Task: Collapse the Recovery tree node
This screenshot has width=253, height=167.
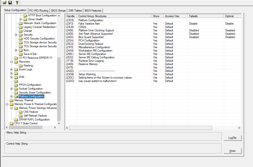Action: click(11, 62)
